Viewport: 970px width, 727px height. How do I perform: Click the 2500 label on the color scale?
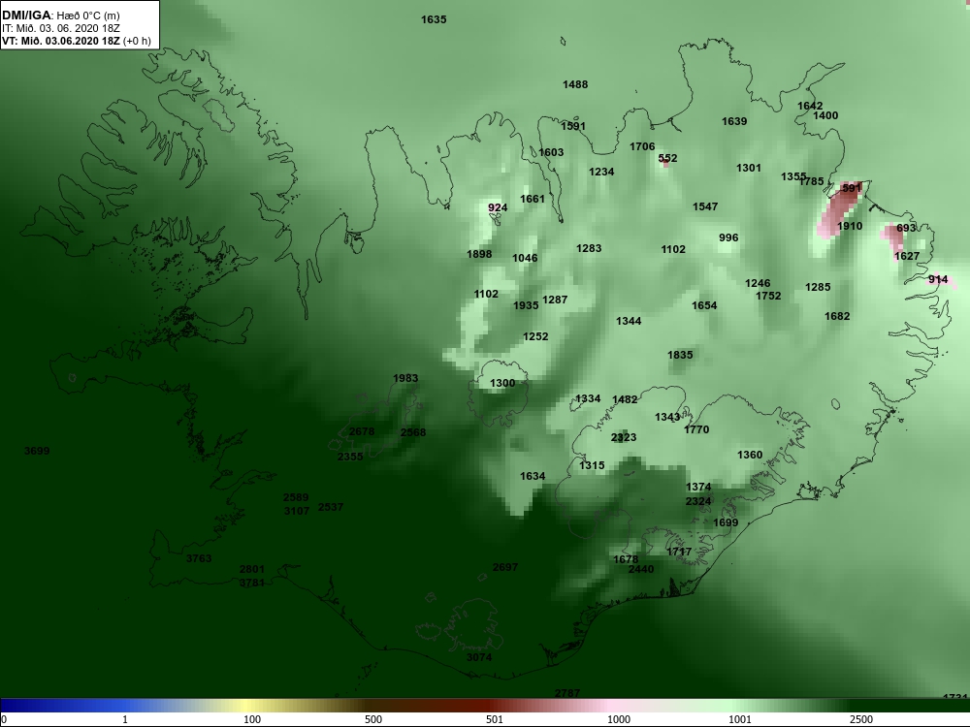861,719
